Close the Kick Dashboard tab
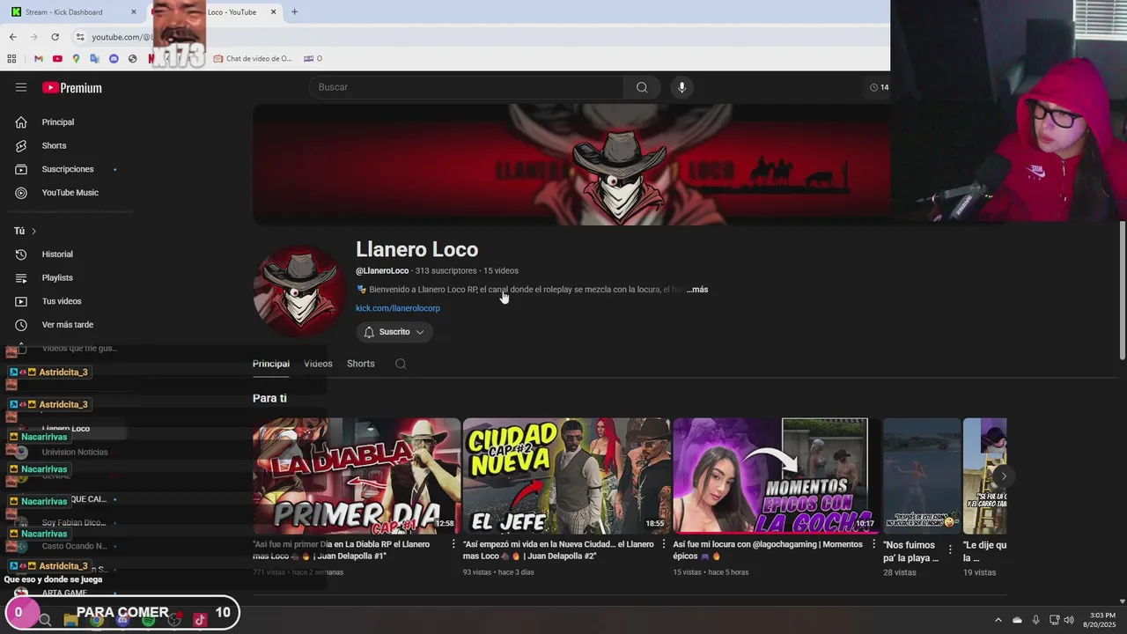Screen dimensions: 1127x634 click(134, 12)
